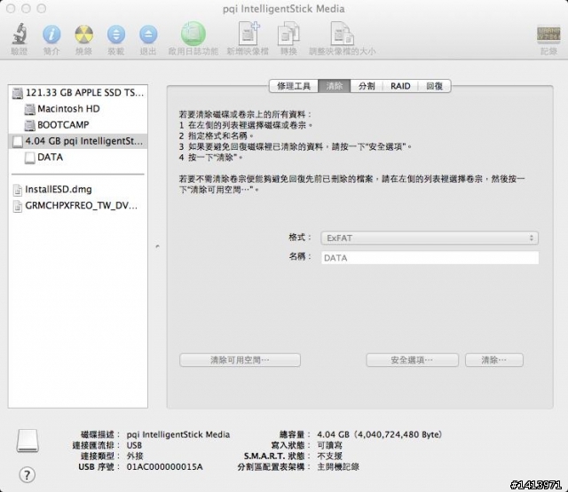Open the 分割 tab

click(367, 86)
